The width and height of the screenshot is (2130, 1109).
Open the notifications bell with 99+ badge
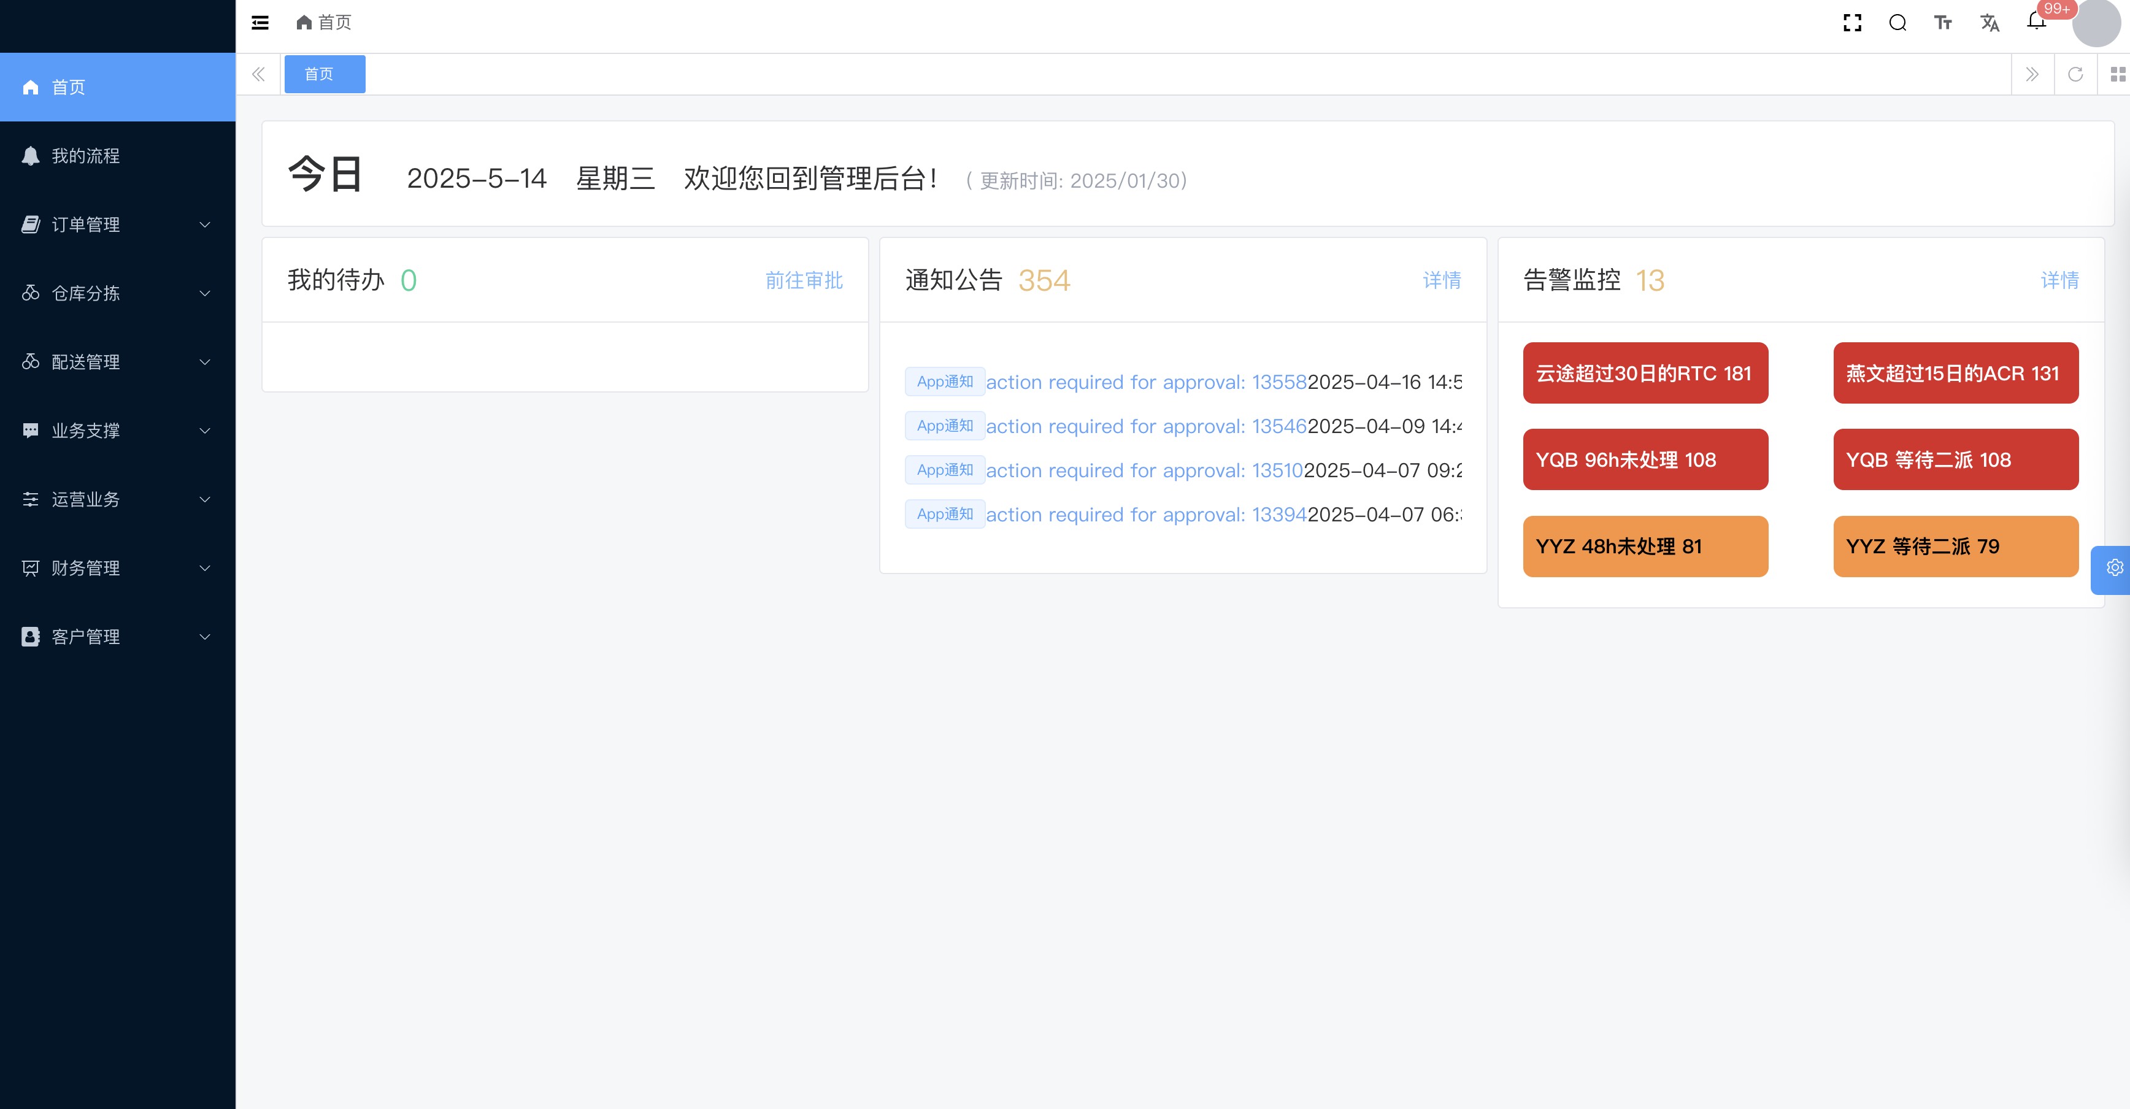[x=2037, y=21]
